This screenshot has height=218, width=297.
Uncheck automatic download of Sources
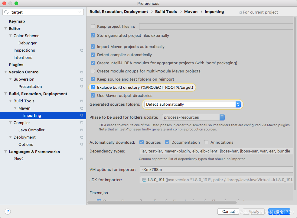[x=142, y=142]
